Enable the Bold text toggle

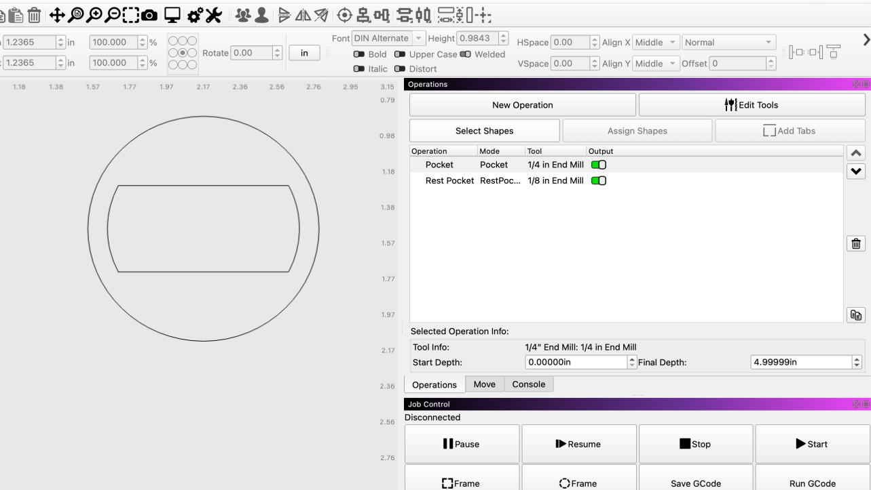point(359,54)
